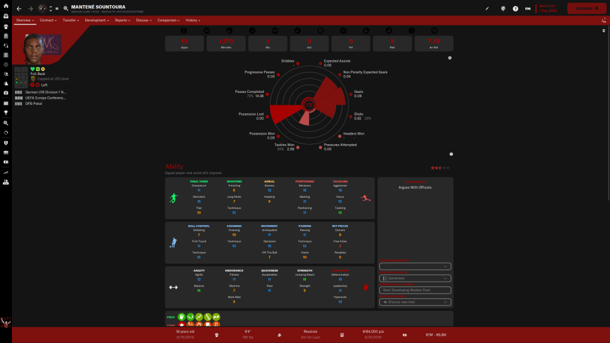The height and width of the screenshot is (343, 610).
Task: Click the pencil edit icon in top bar
Action: coord(487,9)
